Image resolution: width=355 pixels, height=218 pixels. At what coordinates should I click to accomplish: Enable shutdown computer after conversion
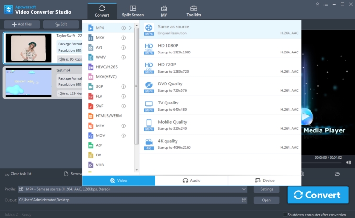pyautogui.click(x=286, y=214)
